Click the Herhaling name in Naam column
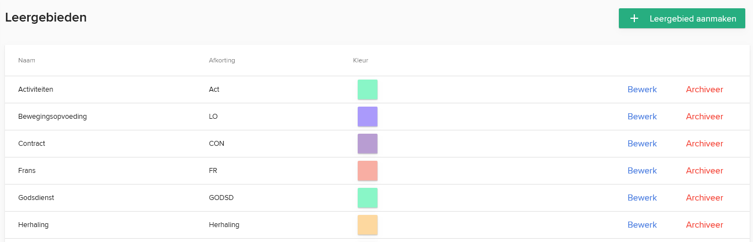Image resolution: width=753 pixels, height=242 pixels. (x=33, y=225)
